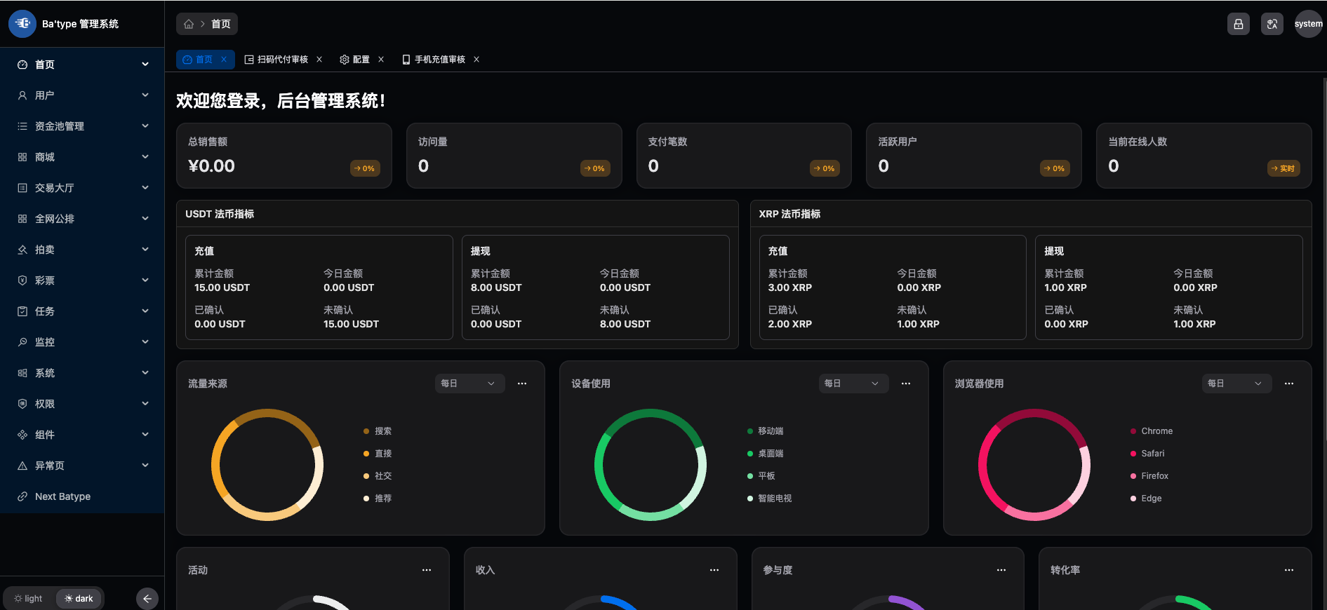
Task: Open more options for 设备使用 card
Action: point(906,384)
